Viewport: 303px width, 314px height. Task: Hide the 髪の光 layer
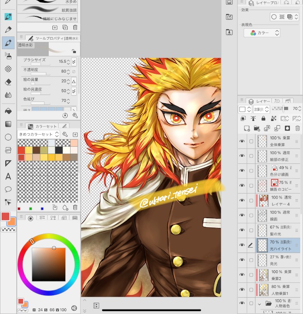[x=242, y=230]
